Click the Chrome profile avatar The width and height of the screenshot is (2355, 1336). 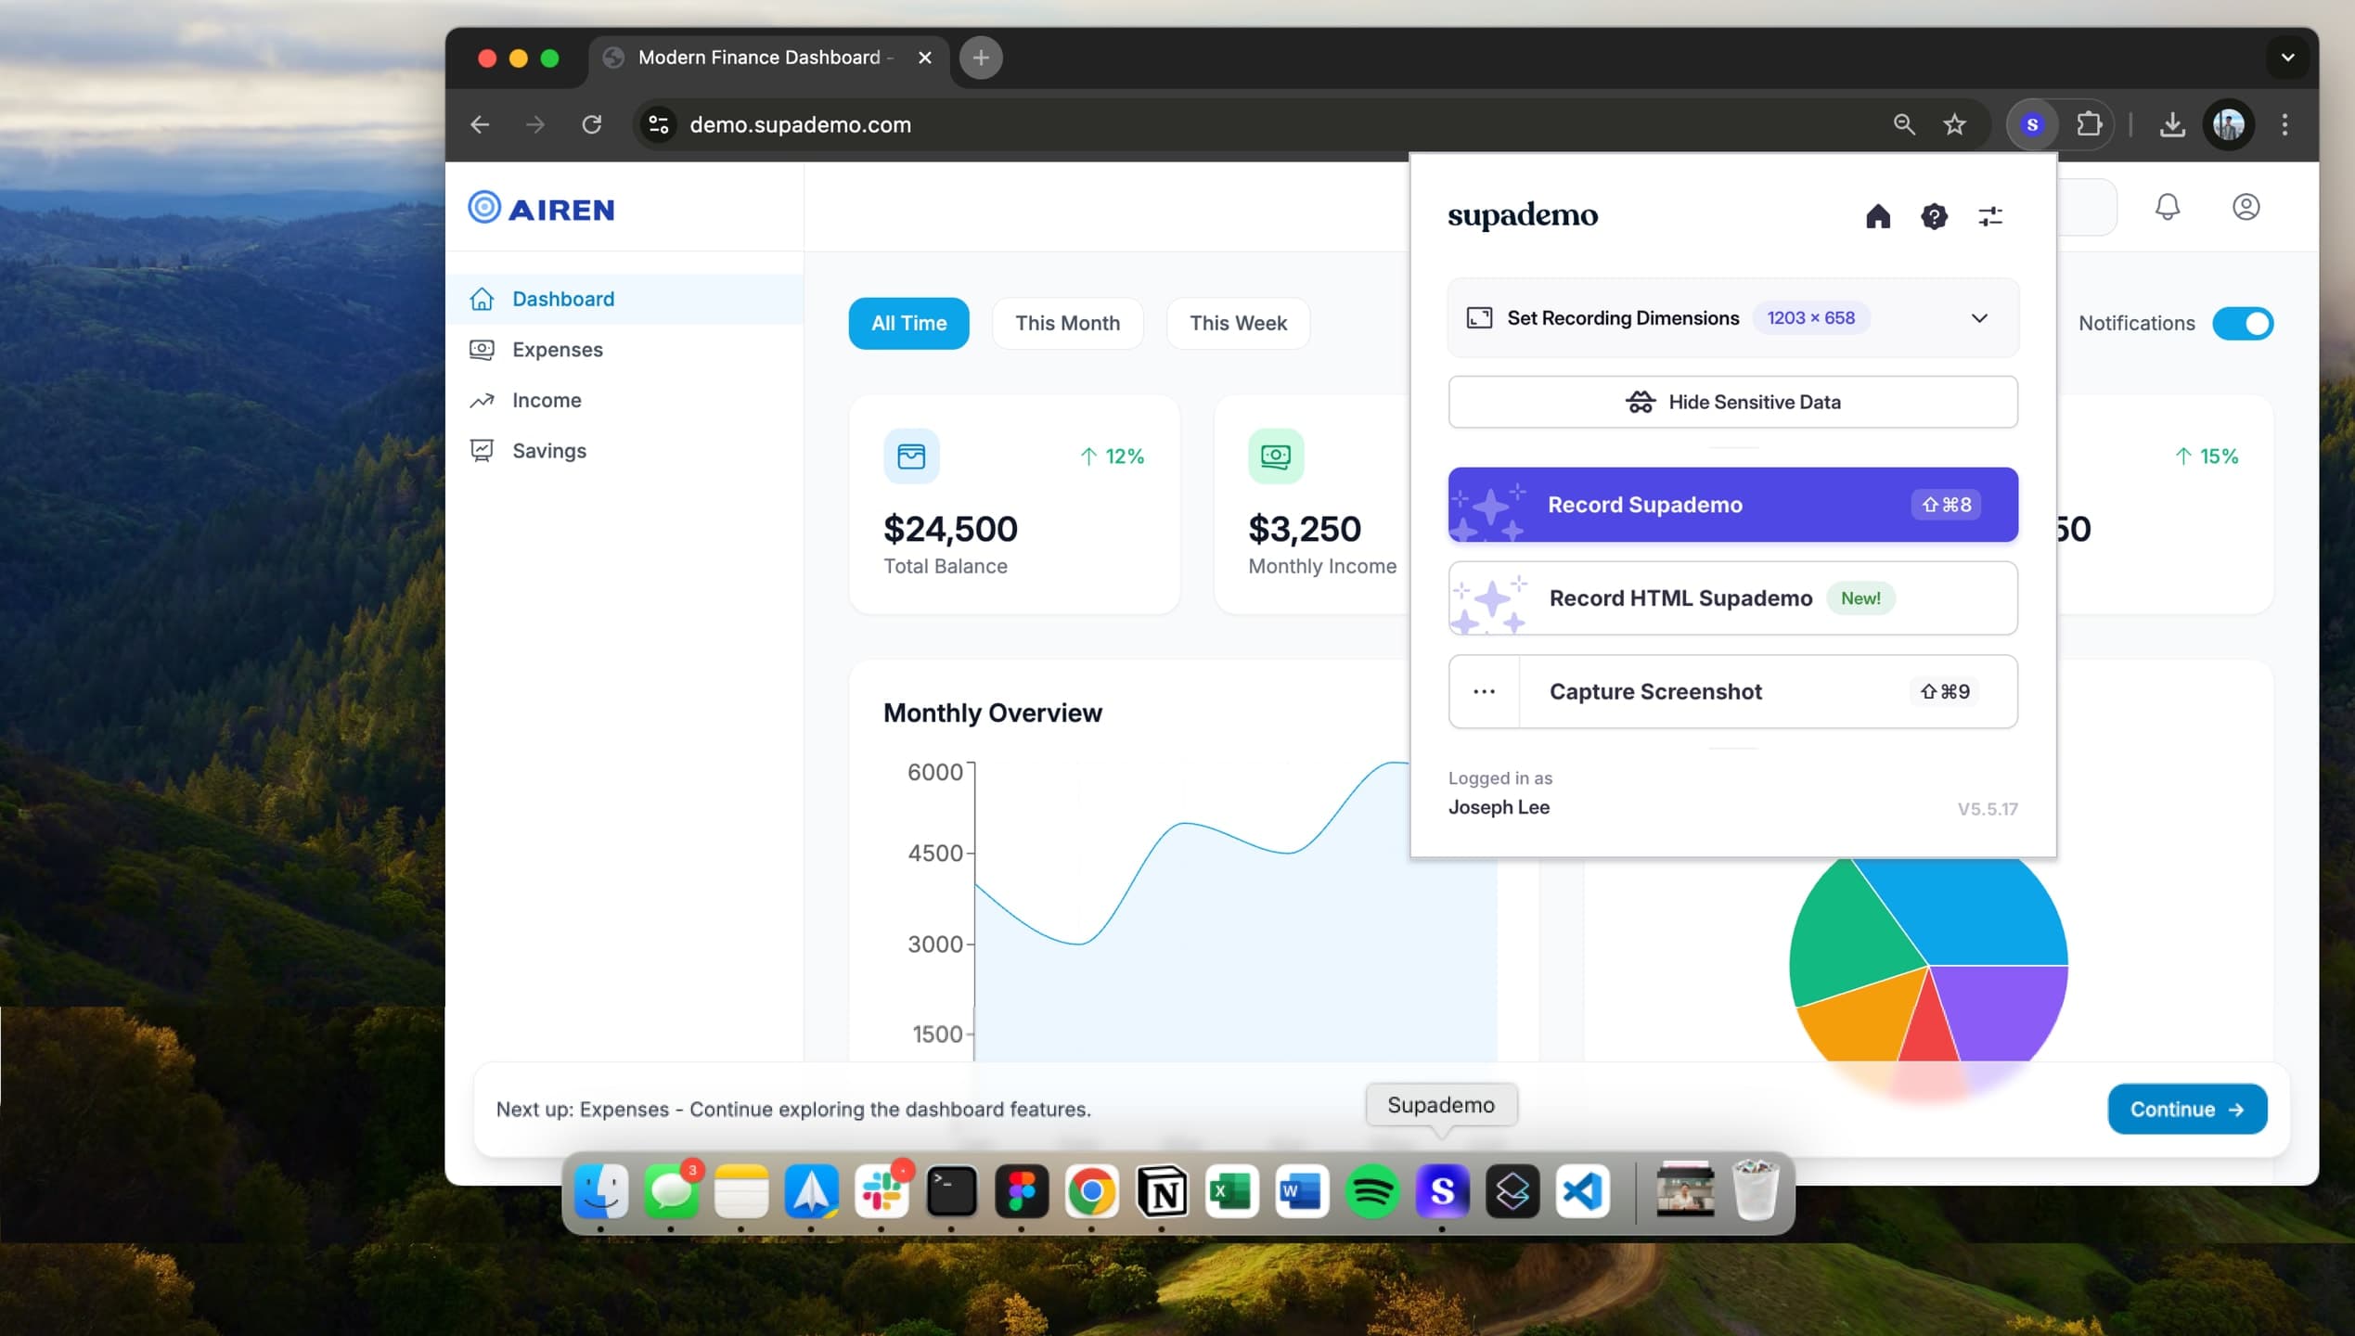click(x=2228, y=124)
